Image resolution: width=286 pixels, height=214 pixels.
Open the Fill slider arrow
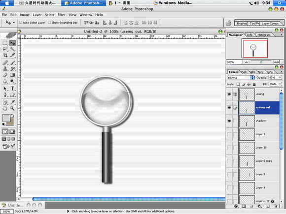click(280, 84)
